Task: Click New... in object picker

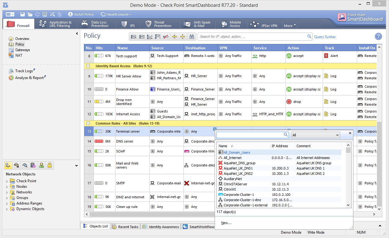Action: [x=226, y=223]
